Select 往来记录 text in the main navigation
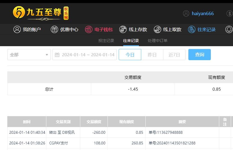This screenshot has height=150, width=233. point(207,29)
